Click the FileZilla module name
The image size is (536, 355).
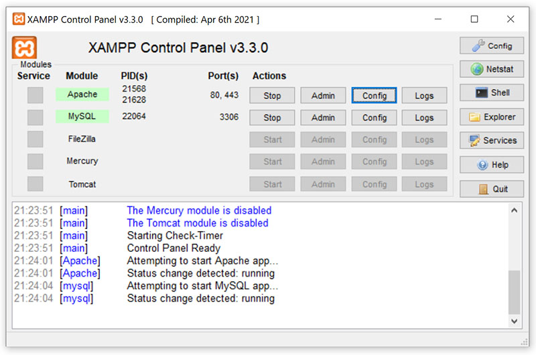coord(82,139)
